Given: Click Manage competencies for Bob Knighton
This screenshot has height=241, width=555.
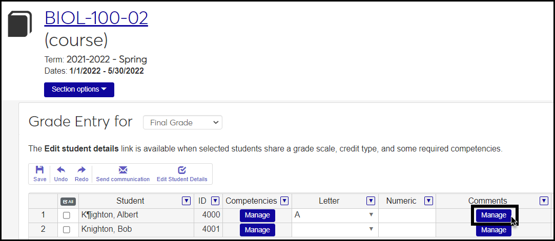Looking at the screenshot, I should [257, 230].
